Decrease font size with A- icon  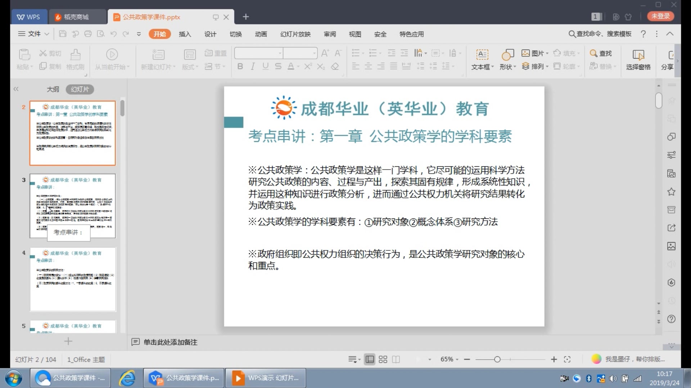[338, 53]
